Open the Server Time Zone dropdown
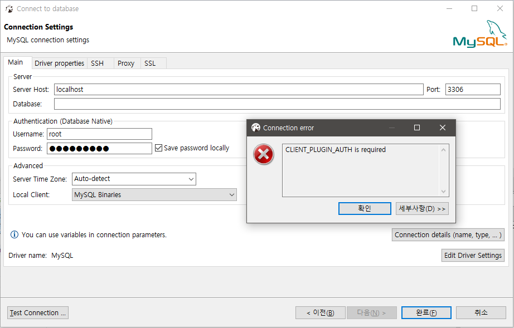This screenshot has width=514, height=328. (x=134, y=179)
